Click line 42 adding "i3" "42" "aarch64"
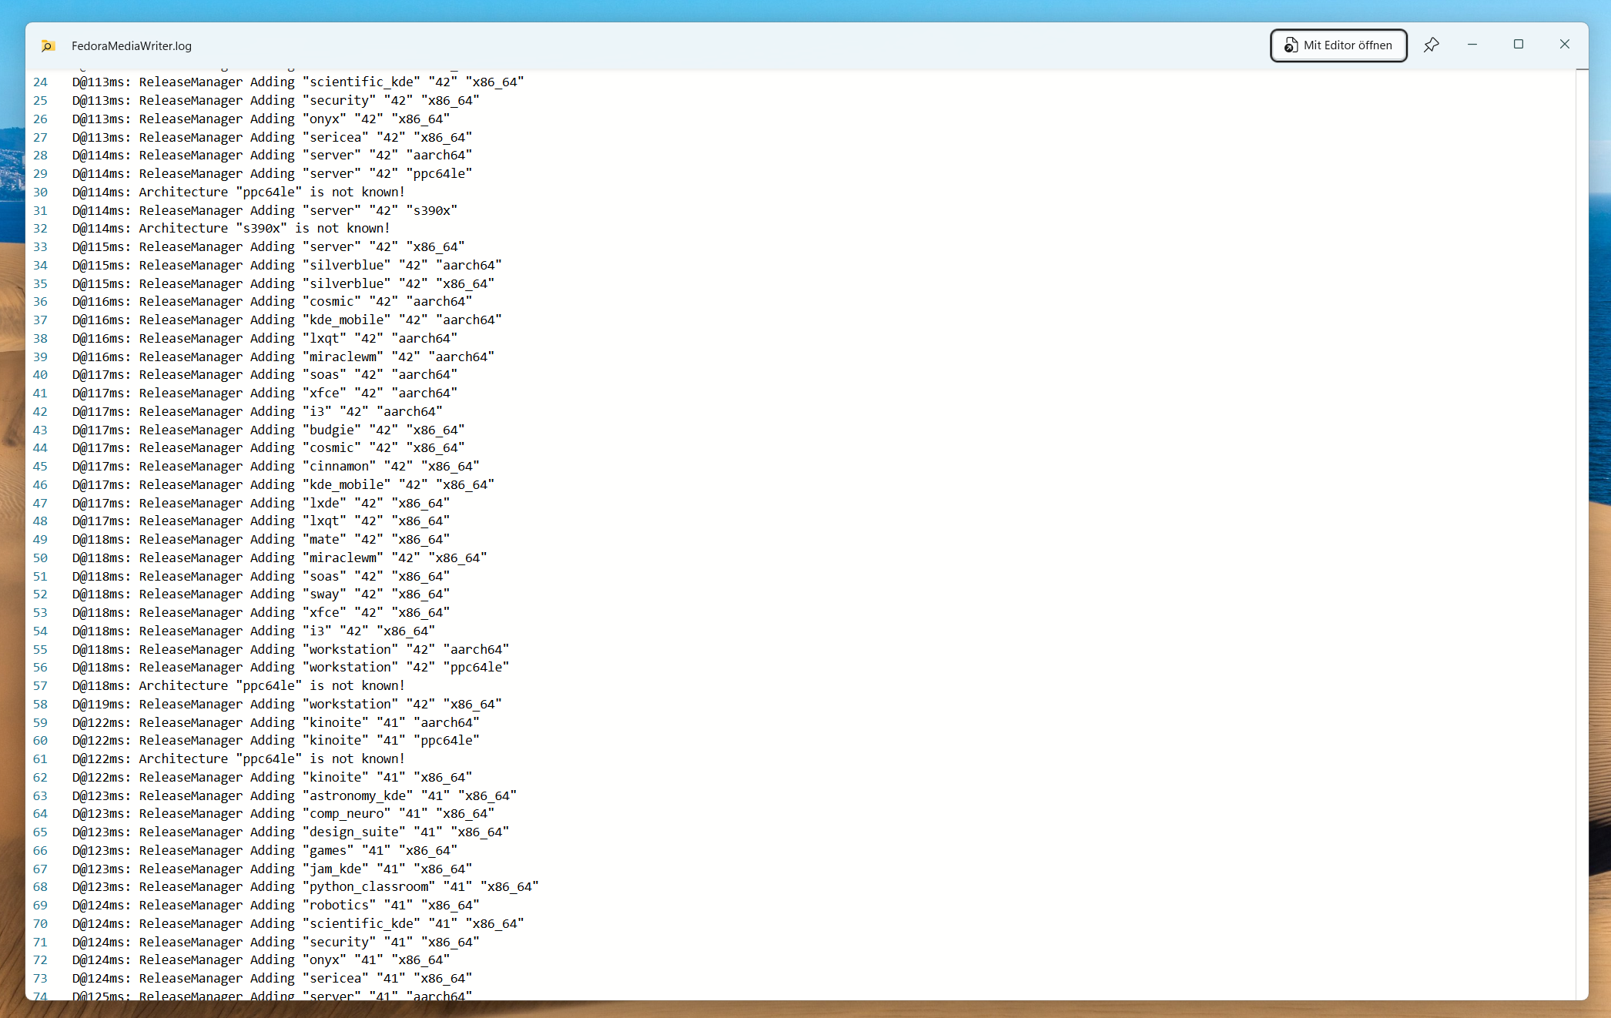This screenshot has height=1018, width=1611. pyautogui.click(x=257, y=412)
